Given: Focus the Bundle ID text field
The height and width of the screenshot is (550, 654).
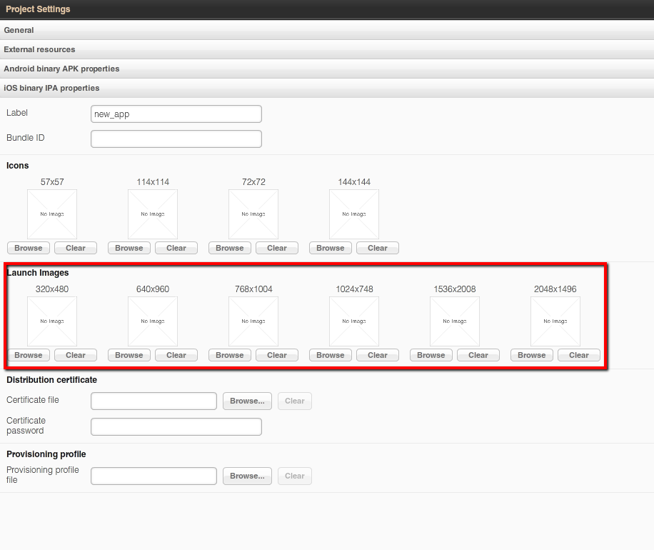Looking at the screenshot, I should [176, 139].
